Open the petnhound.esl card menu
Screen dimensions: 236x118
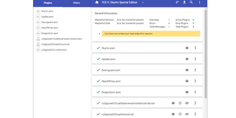(195, 114)
